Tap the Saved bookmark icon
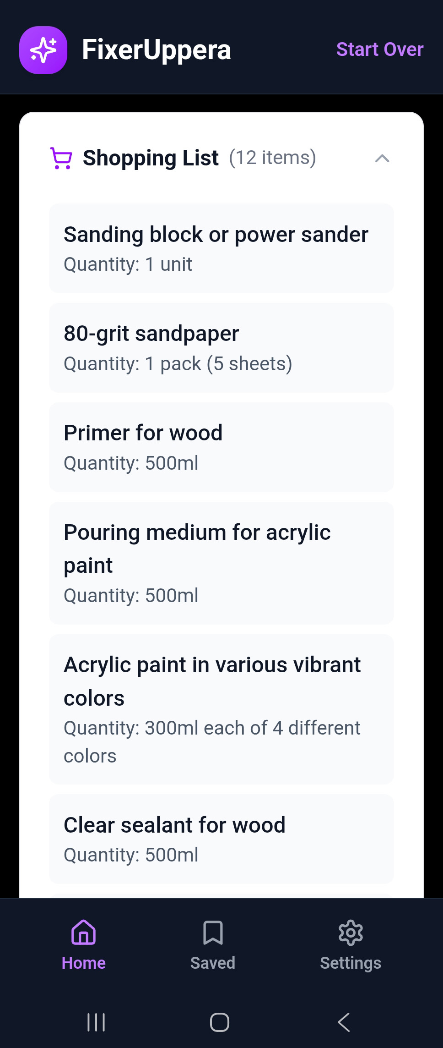 pyautogui.click(x=213, y=932)
